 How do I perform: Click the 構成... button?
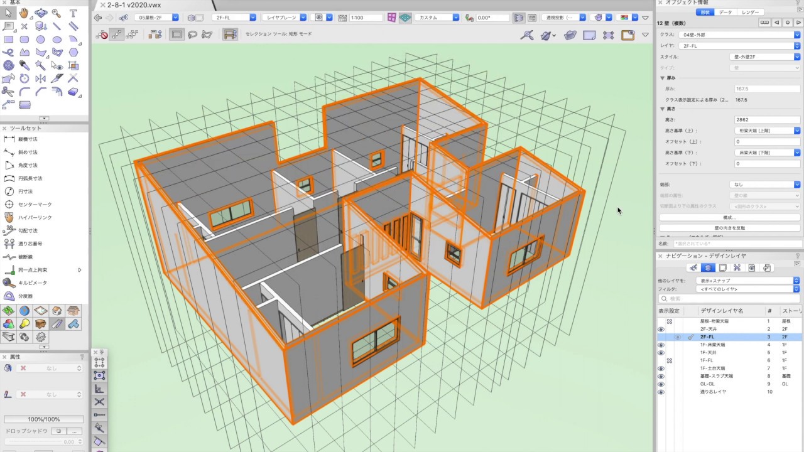click(x=729, y=217)
